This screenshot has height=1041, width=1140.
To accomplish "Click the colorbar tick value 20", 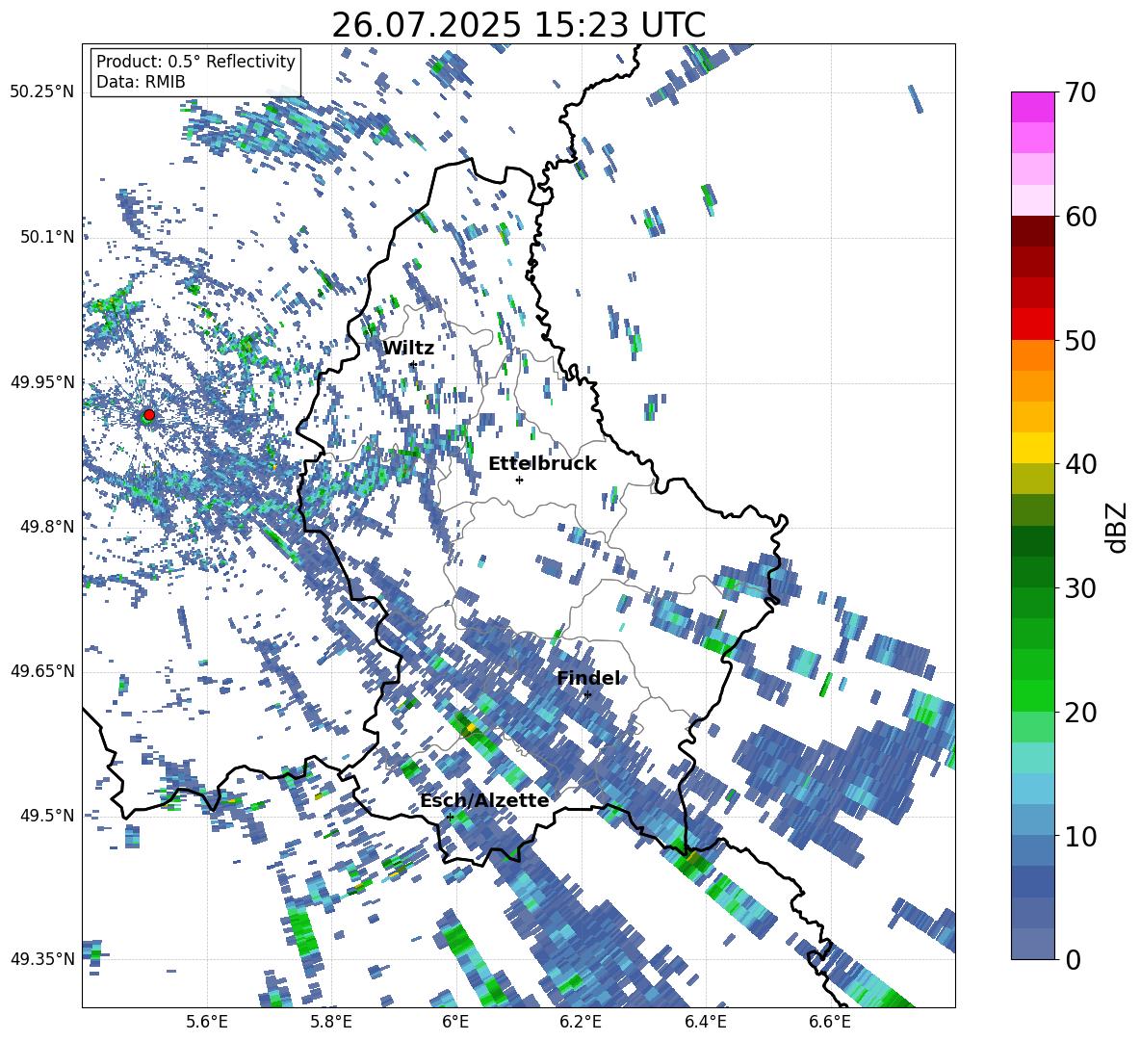I will pyautogui.click(x=1080, y=712).
